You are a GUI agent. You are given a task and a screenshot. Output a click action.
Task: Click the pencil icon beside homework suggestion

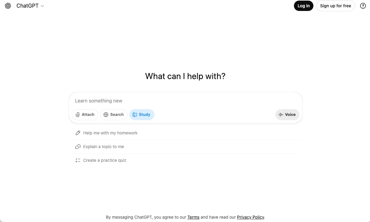pyautogui.click(x=78, y=133)
